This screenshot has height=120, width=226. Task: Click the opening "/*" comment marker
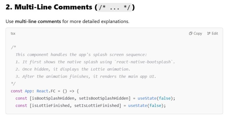click(x=13, y=48)
